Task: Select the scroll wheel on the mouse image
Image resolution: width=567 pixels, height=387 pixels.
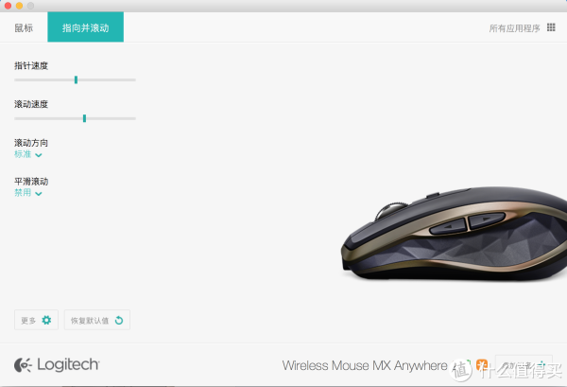Action: pos(390,210)
